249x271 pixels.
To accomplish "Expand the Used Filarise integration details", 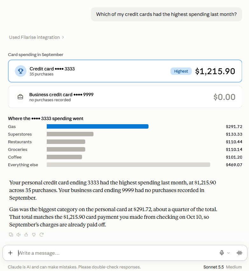I will click(x=36, y=37).
